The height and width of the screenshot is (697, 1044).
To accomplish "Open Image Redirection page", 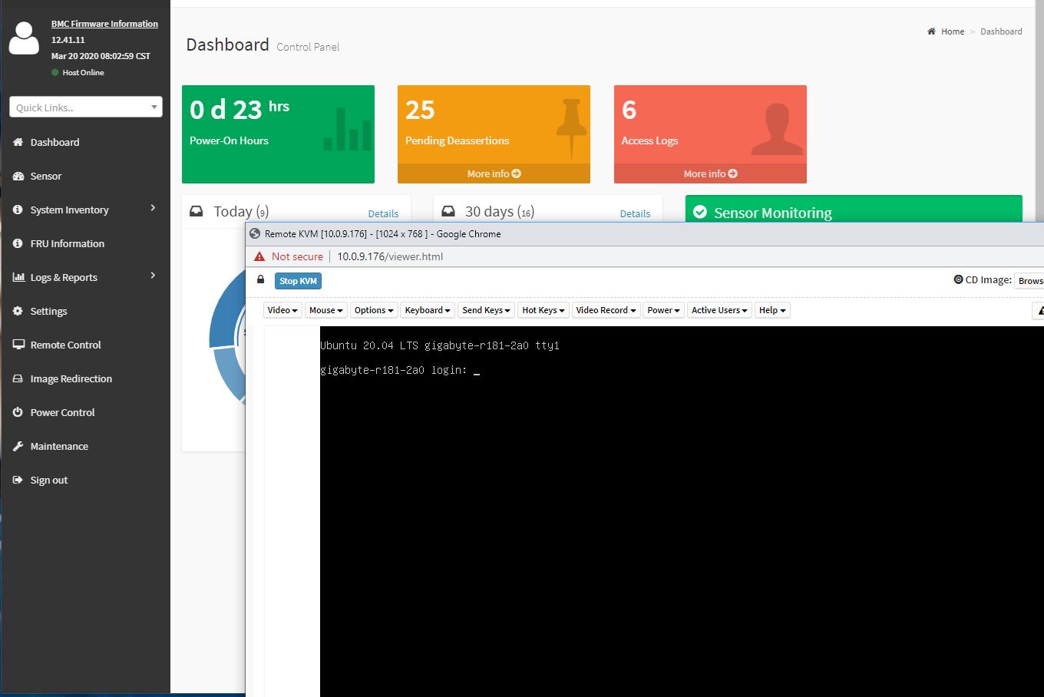I will tap(71, 378).
